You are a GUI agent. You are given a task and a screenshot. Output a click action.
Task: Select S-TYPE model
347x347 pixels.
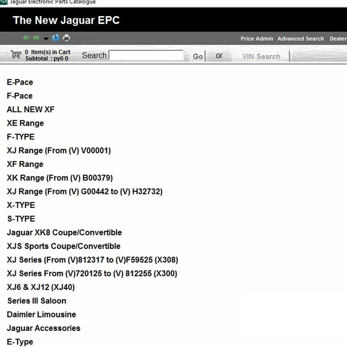pos(21,219)
